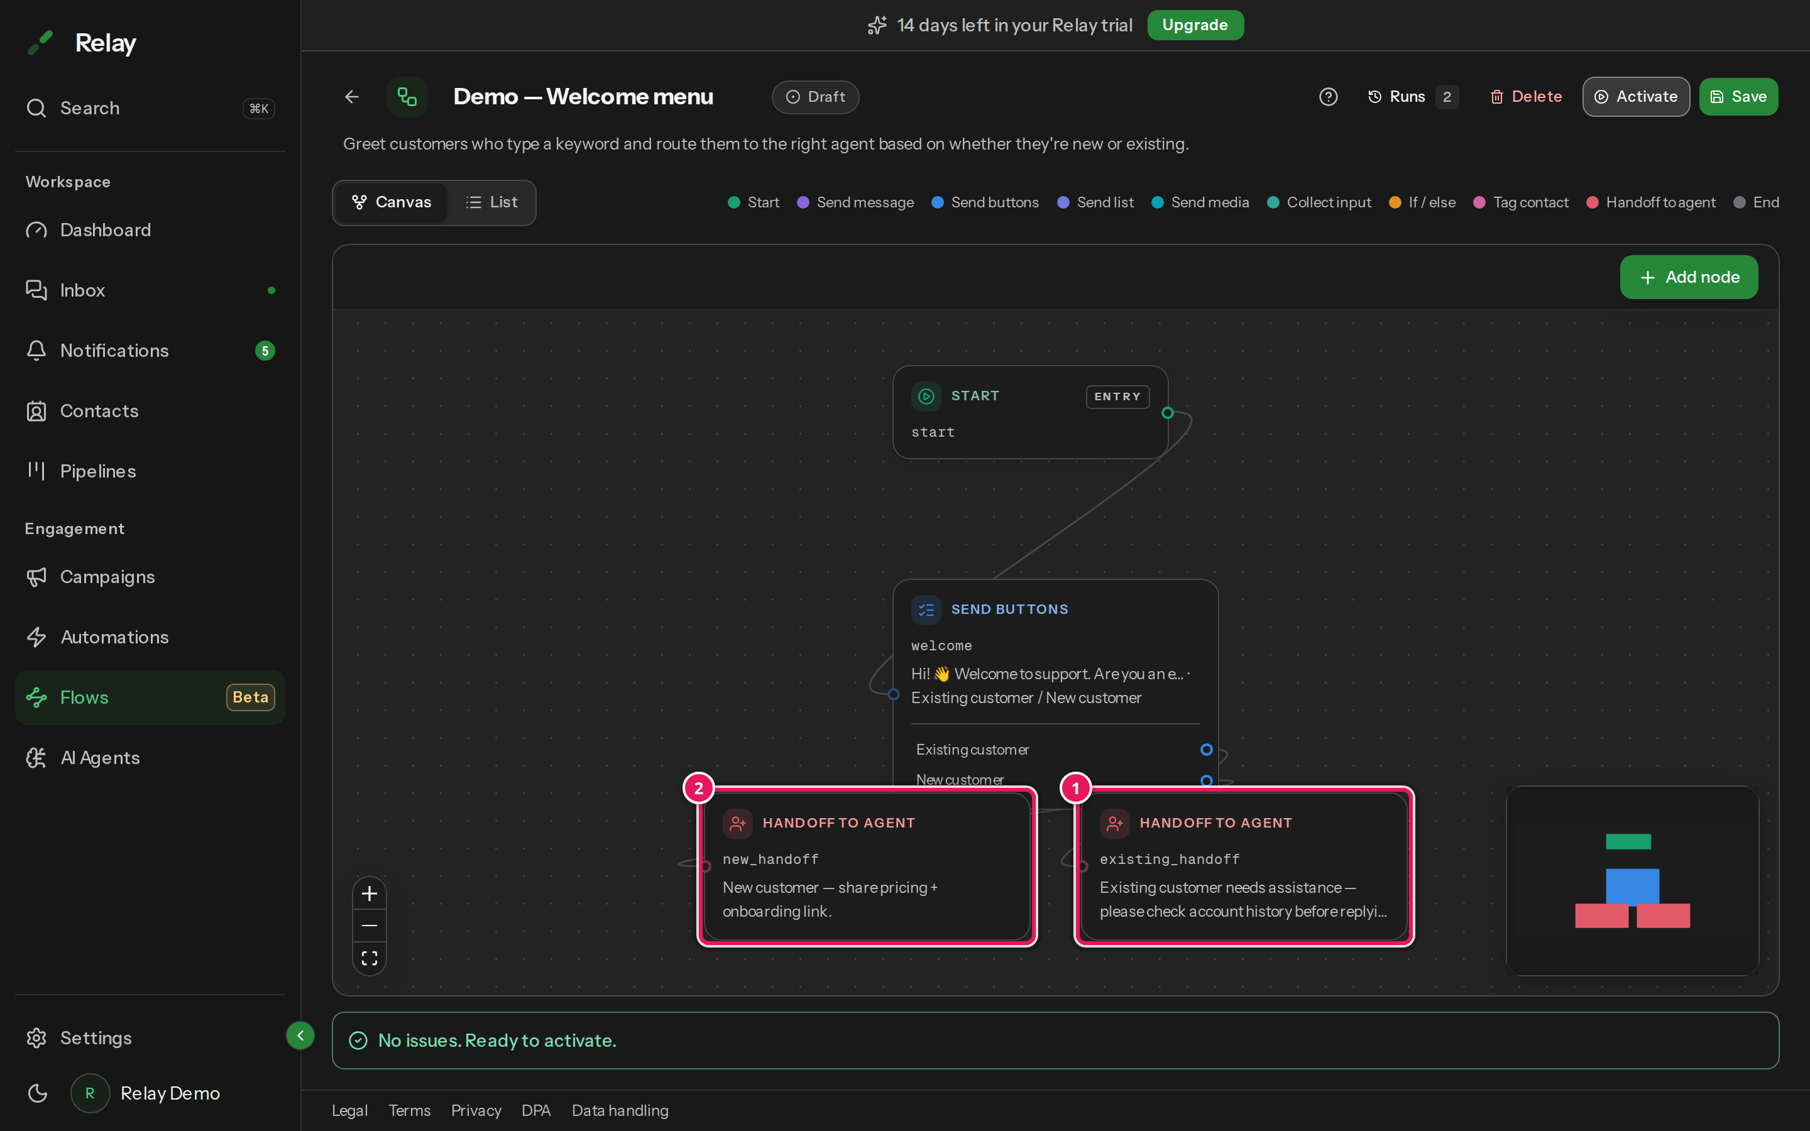This screenshot has width=1810, height=1131.
Task: Click the Collect input legend label
Action: pos(1329,202)
